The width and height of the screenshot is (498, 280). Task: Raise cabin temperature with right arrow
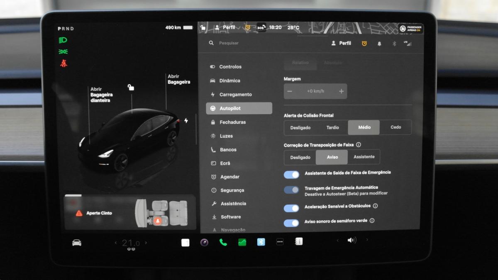point(146,243)
